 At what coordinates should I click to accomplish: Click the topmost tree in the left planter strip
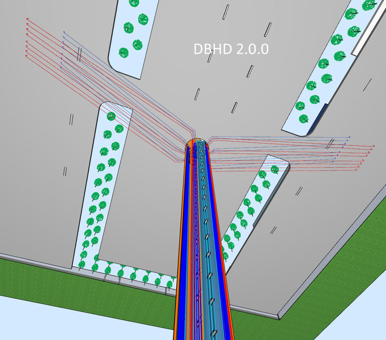coord(111,116)
